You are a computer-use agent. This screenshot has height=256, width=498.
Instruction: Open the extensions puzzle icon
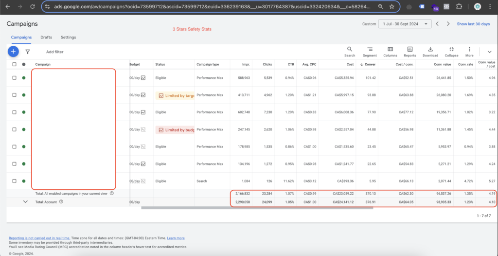(459, 7)
